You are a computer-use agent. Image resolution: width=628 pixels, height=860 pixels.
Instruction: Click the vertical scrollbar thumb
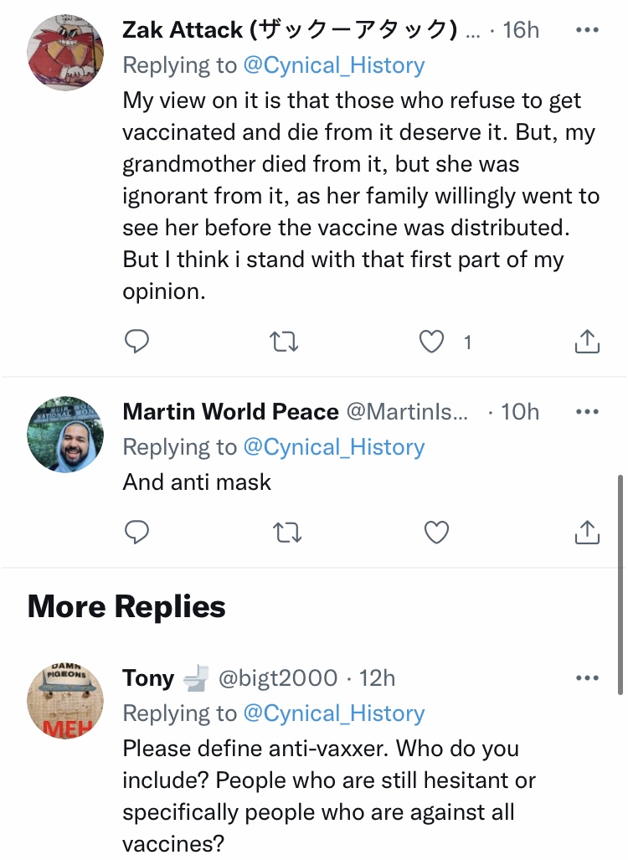tap(620, 584)
